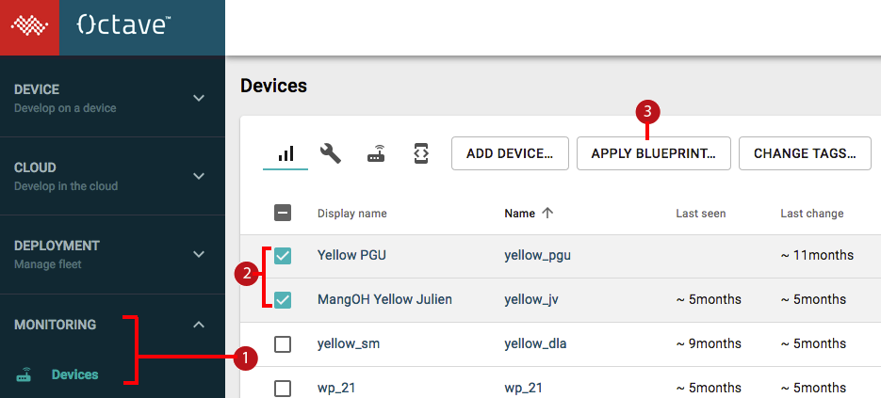The image size is (881, 398).
Task: Sort by the Last seen column
Action: click(701, 214)
